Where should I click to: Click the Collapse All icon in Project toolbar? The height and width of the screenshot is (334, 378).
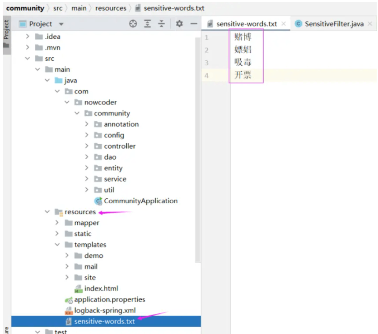click(x=161, y=24)
